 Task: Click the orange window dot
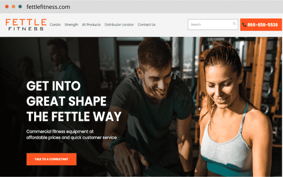(x=13, y=7)
